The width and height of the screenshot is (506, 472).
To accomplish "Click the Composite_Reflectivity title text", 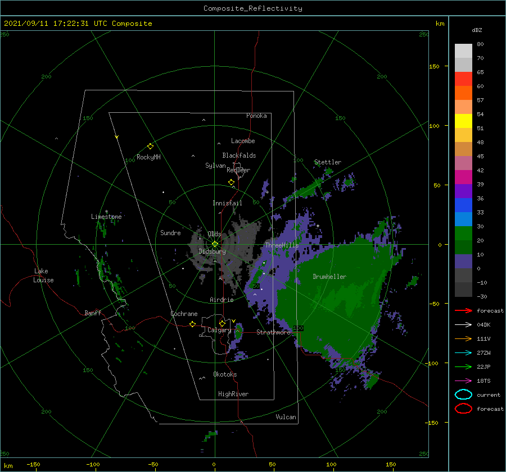I will (253, 8).
